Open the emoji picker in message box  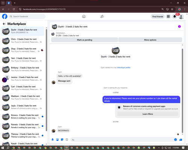point(176,139)
